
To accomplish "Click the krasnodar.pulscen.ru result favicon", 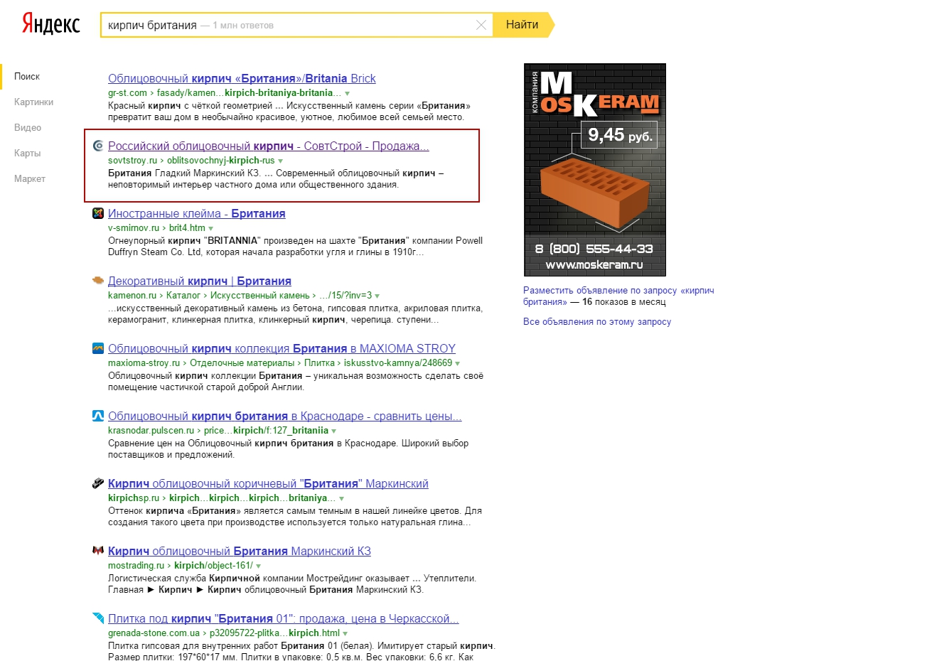I will [98, 416].
